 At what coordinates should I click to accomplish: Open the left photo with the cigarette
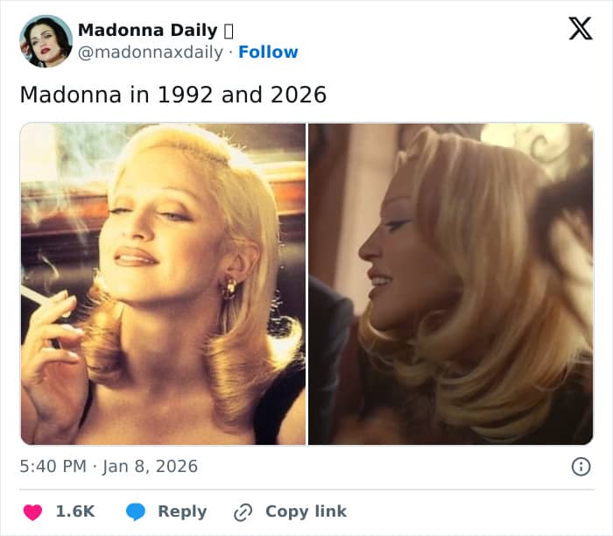pos(163,284)
